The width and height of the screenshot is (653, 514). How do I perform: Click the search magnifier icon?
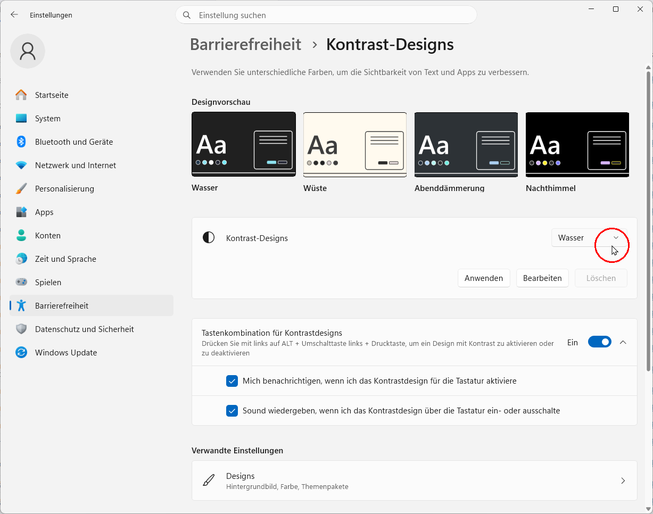187,15
